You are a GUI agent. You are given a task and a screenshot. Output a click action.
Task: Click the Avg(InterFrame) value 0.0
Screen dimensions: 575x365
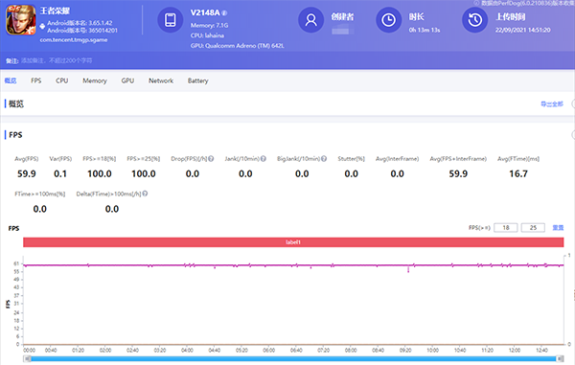[x=397, y=173]
